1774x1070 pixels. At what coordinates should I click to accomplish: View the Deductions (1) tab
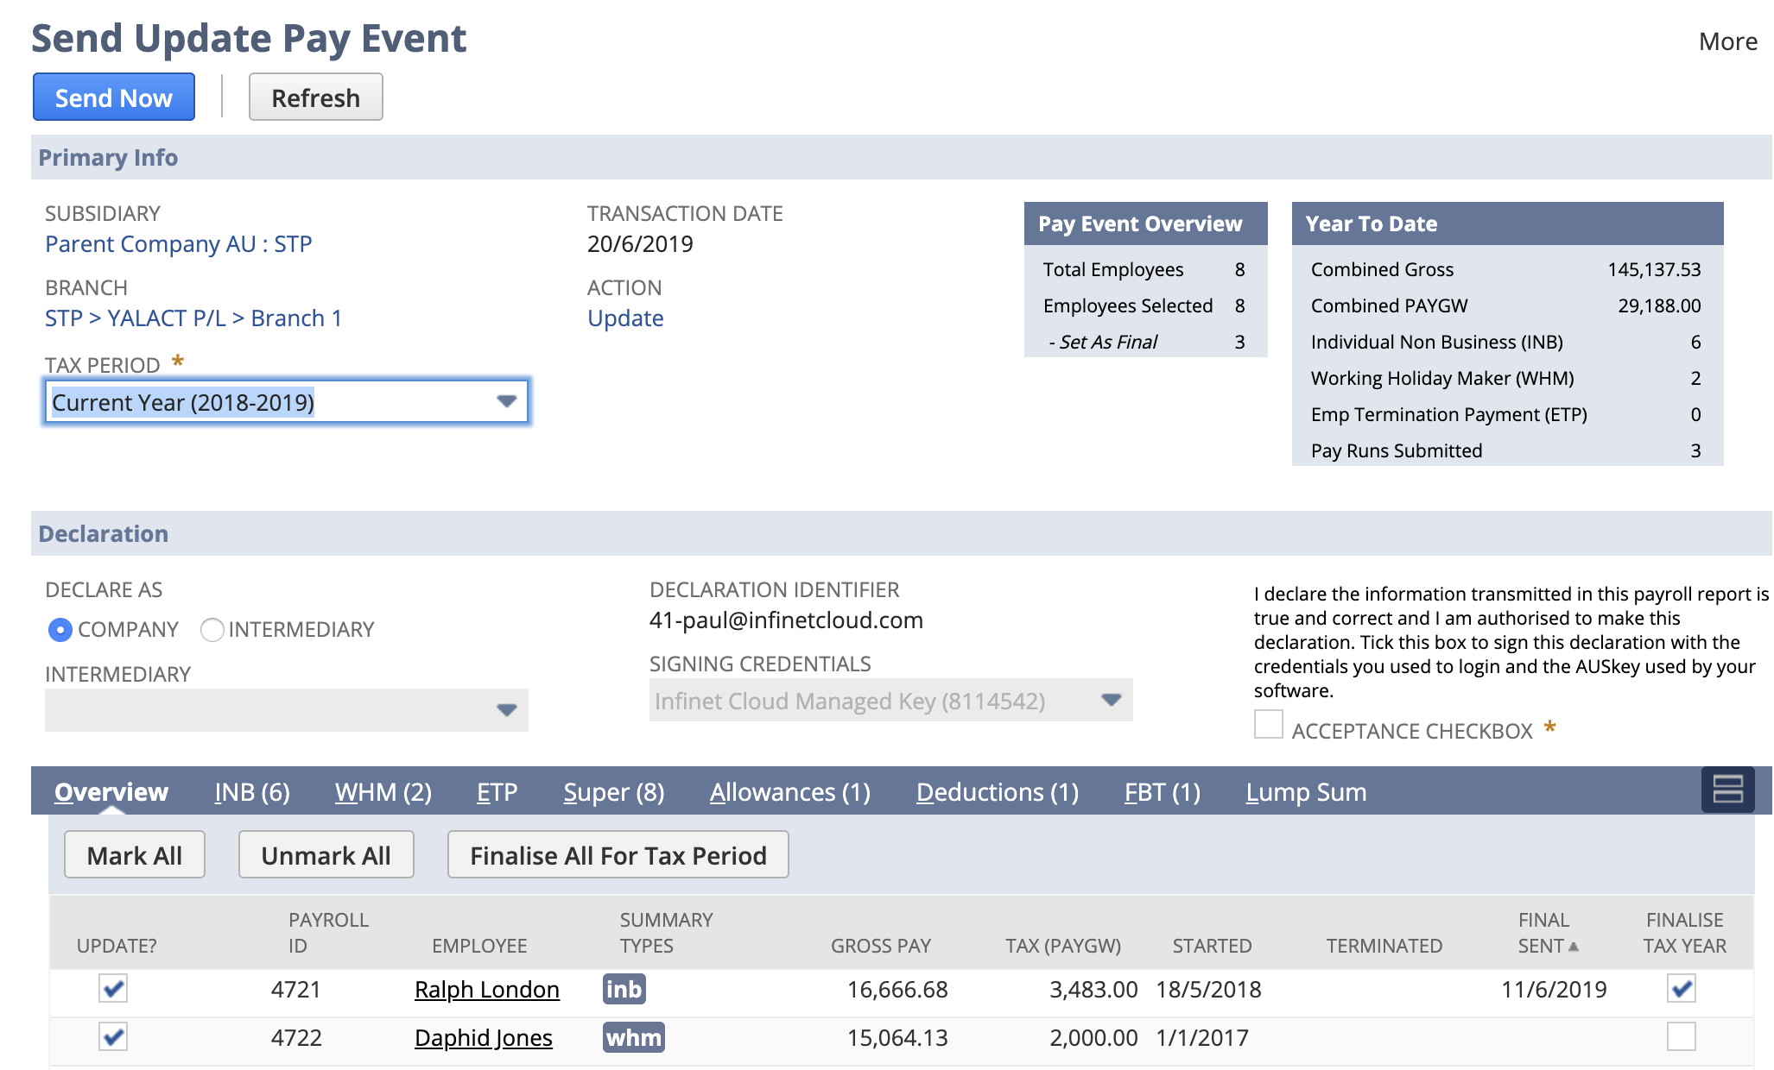[x=997, y=791]
